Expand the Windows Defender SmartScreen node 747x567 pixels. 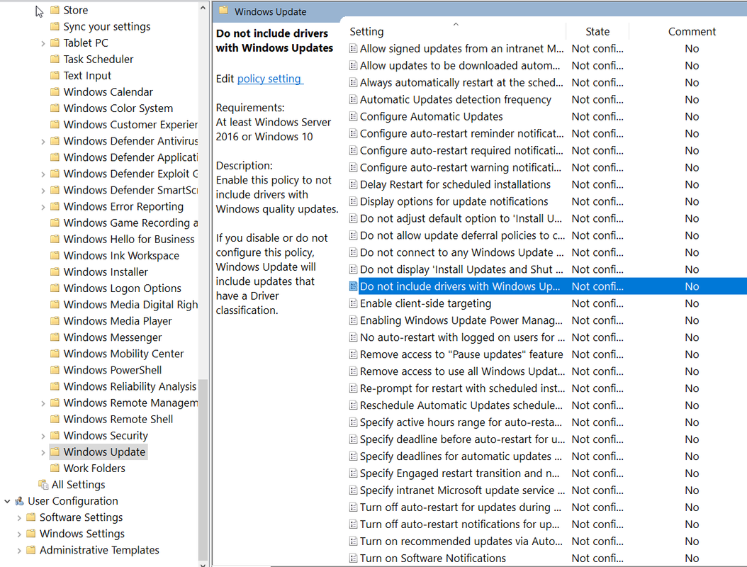pos(43,191)
